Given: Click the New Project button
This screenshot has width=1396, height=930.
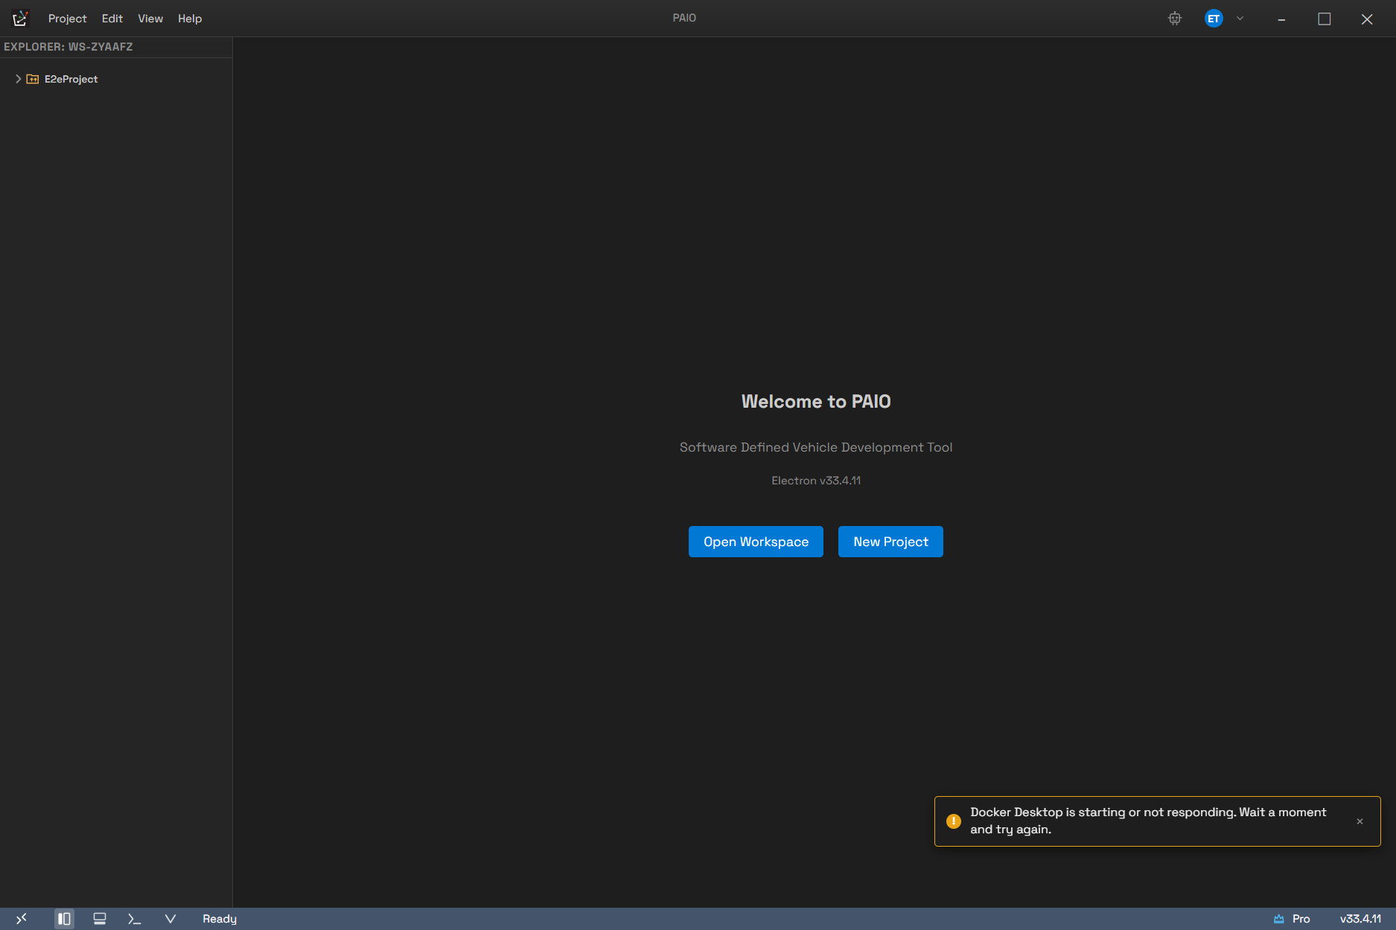Looking at the screenshot, I should (x=890, y=542).
